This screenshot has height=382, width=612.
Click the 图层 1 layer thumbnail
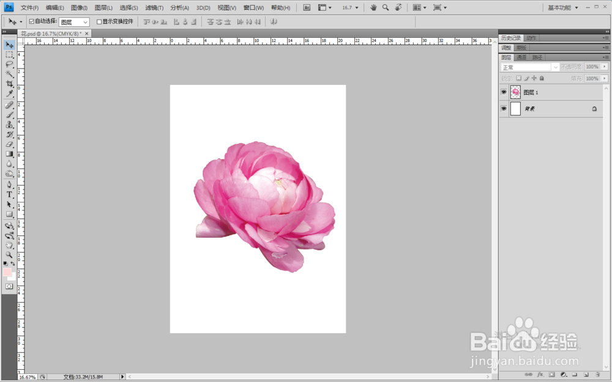tap(515, 92)
